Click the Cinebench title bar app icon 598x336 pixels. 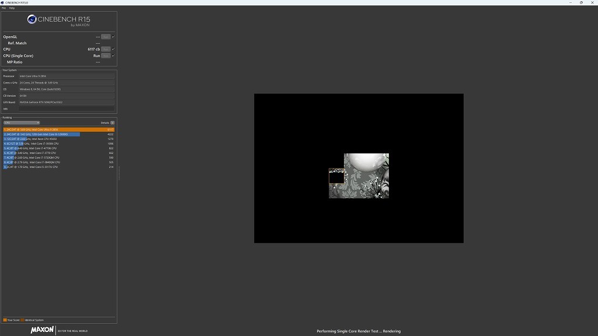coord(3,3)
